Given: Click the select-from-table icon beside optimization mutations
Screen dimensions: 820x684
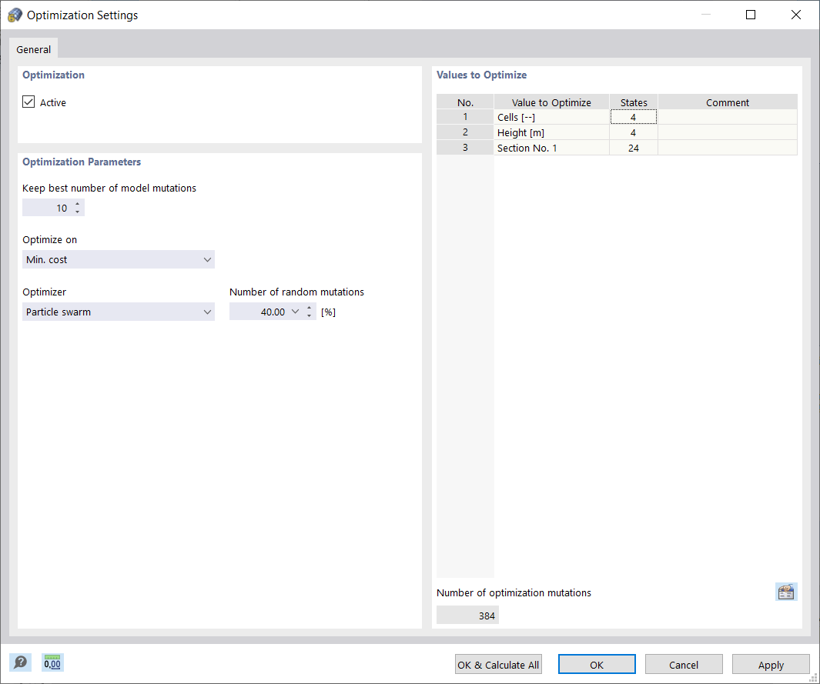Looking at the screenshot, I should (x=786, y=592).
